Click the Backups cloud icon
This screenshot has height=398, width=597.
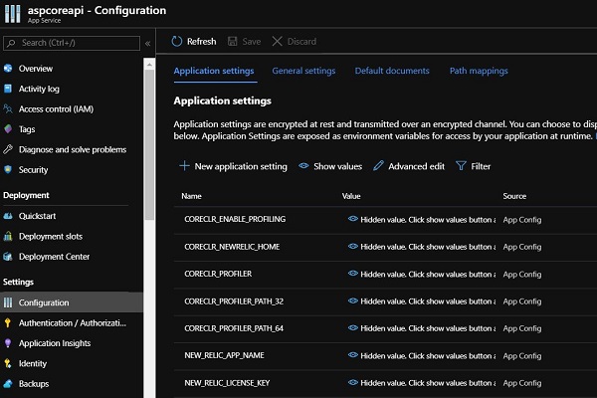point(8,384)
